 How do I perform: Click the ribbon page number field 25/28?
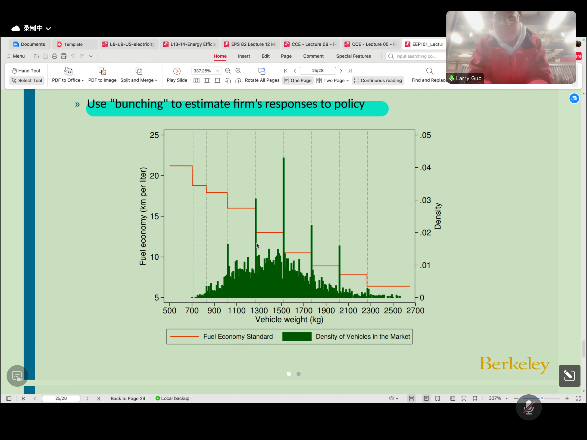[x=318, y=71]
